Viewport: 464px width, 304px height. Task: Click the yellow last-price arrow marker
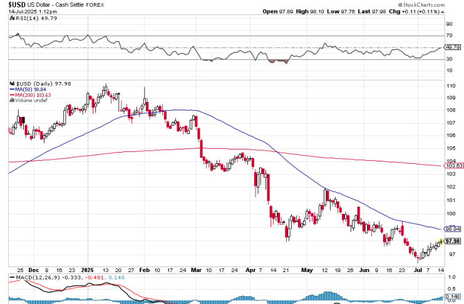point(441,241)
